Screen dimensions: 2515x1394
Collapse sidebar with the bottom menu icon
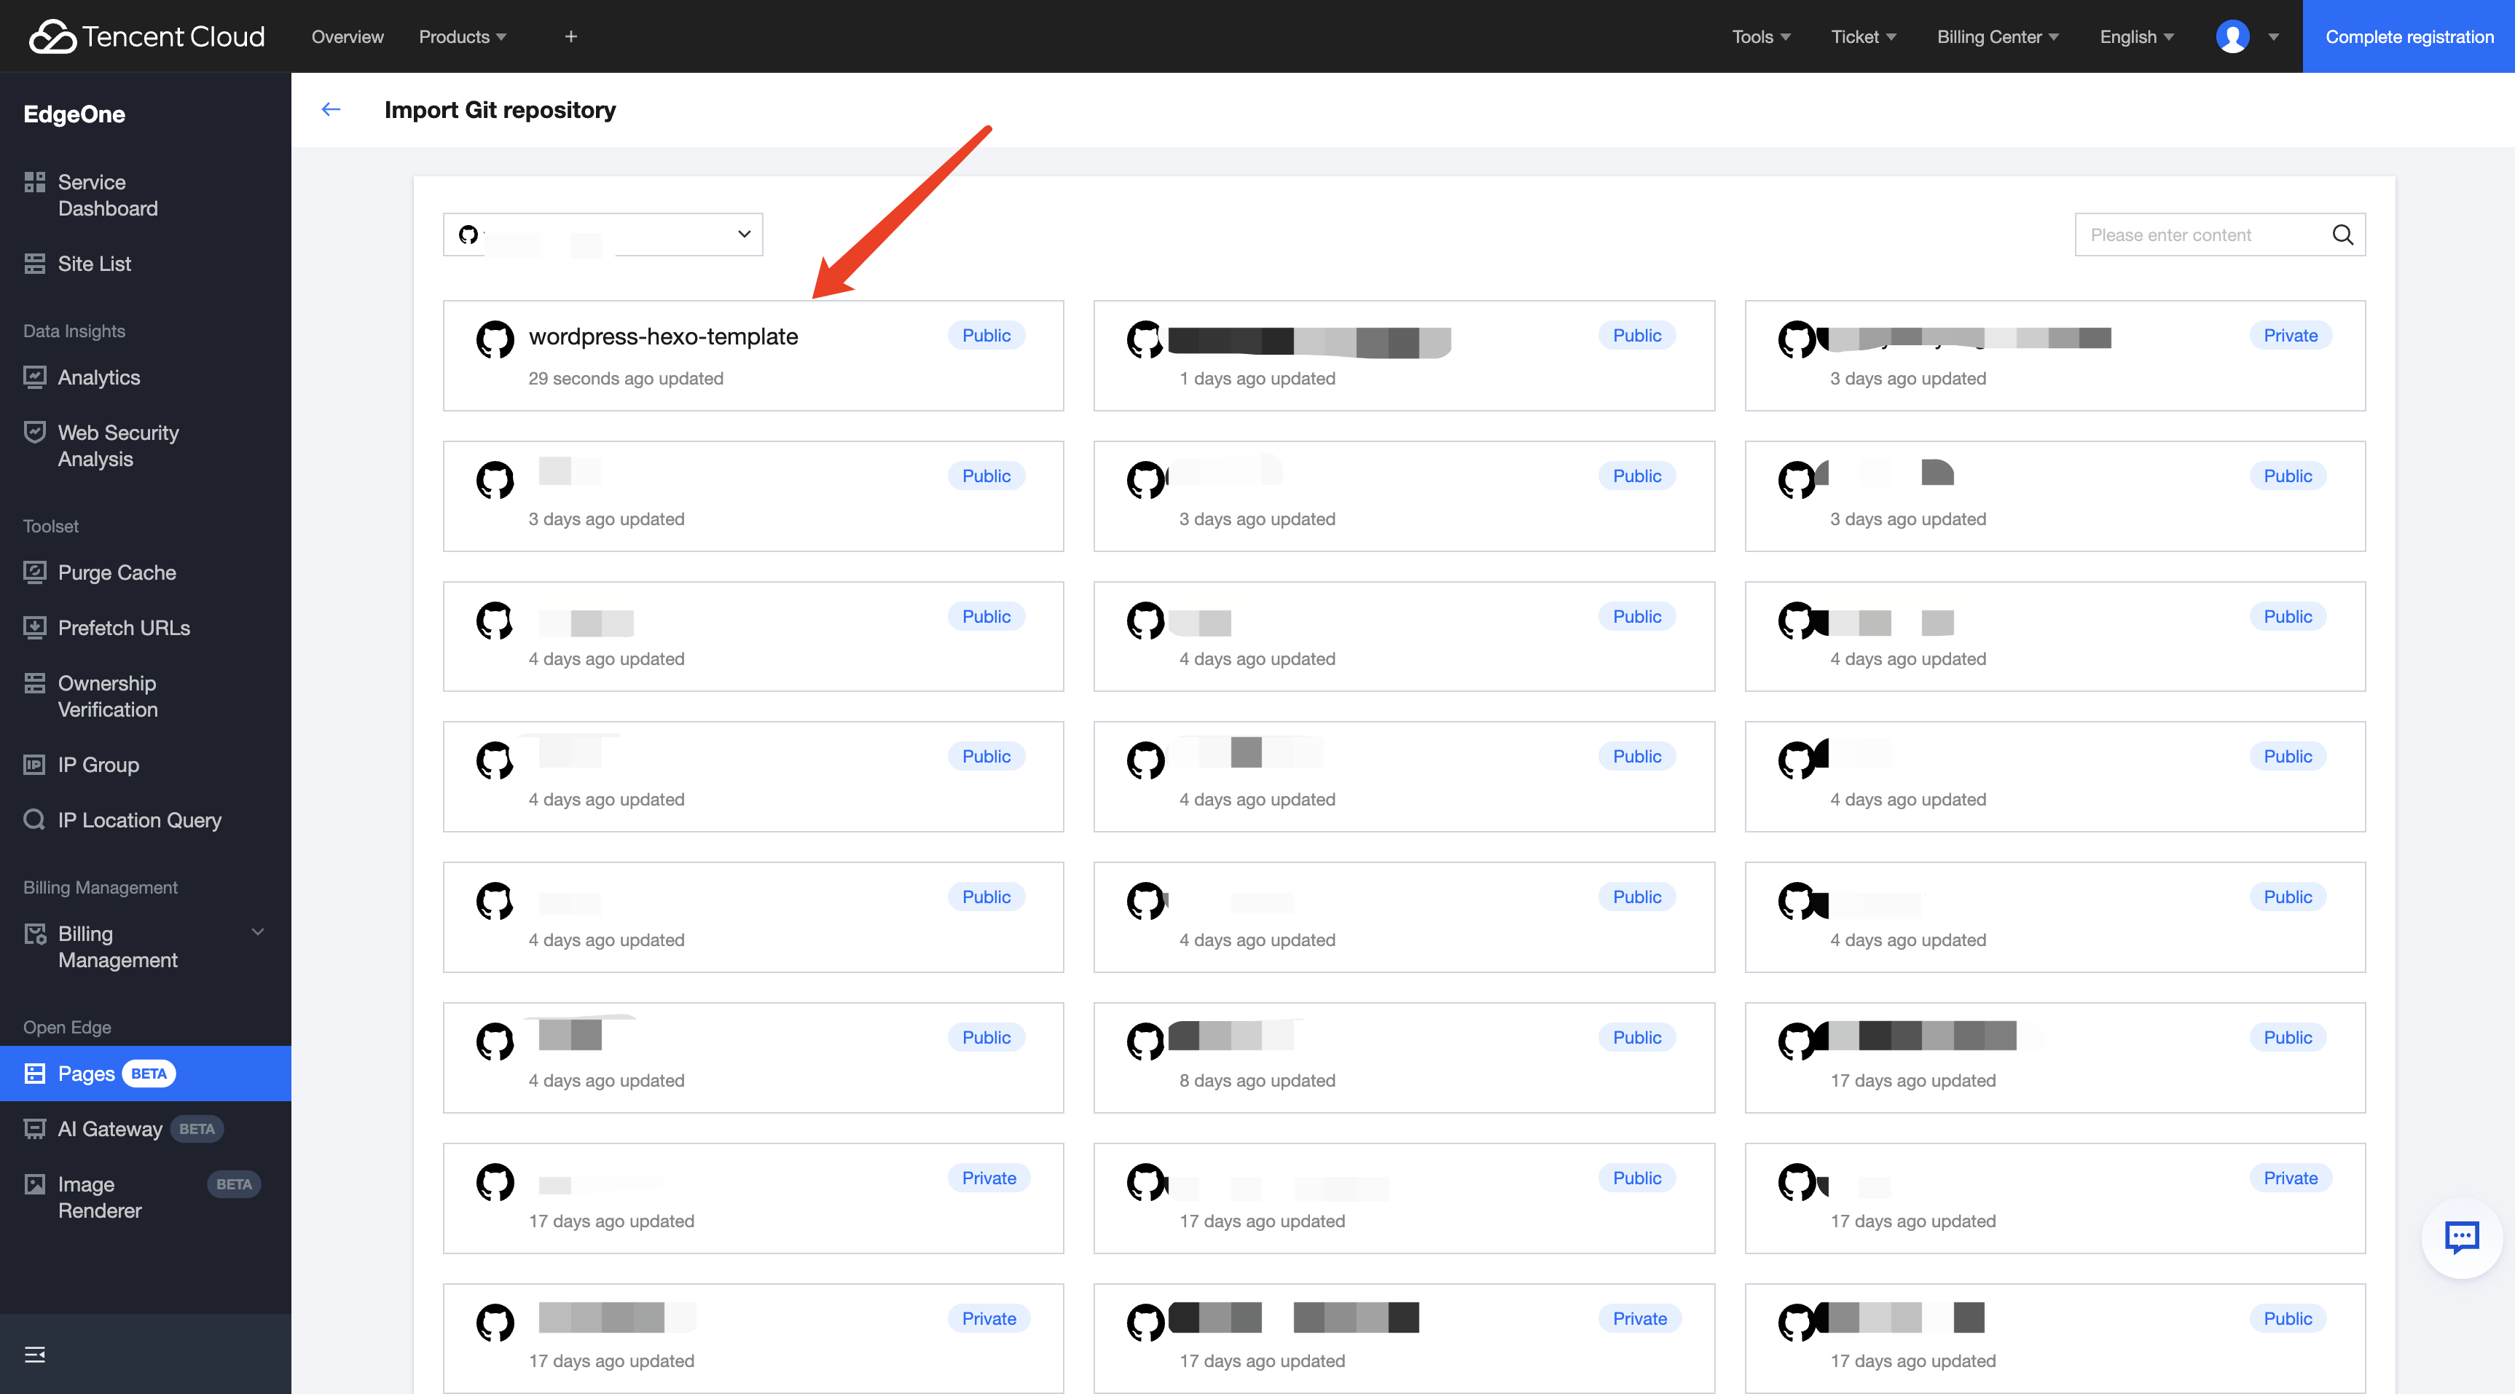34,1354
